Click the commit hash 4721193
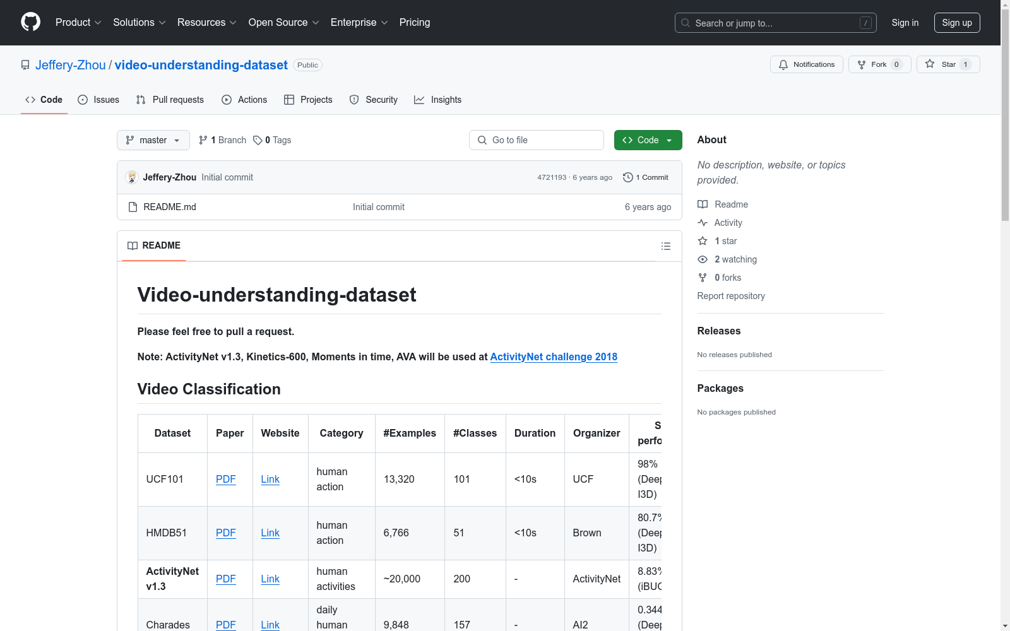 point(552,177)
